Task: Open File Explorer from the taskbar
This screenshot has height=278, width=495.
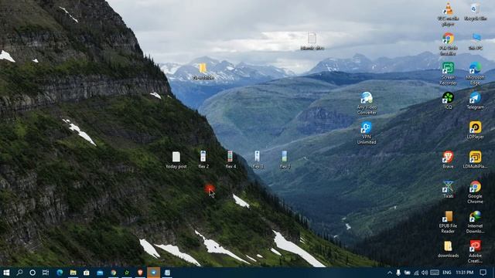Action: click(73, 273)
